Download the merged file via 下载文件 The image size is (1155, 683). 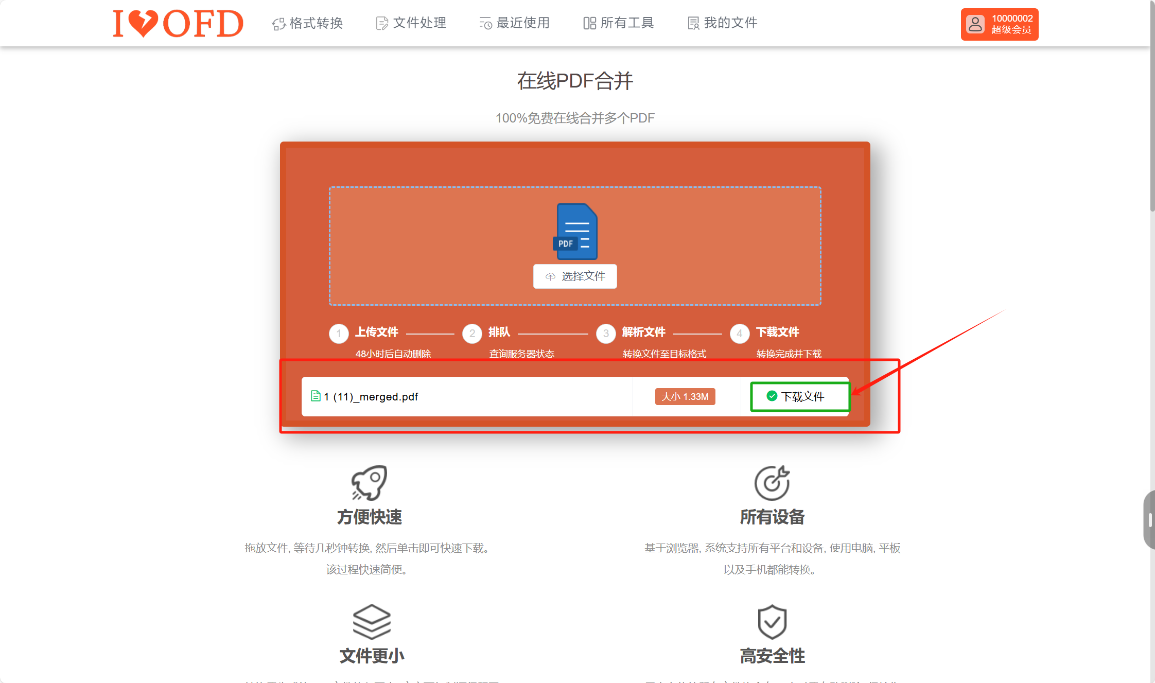(x=799, y=397)
